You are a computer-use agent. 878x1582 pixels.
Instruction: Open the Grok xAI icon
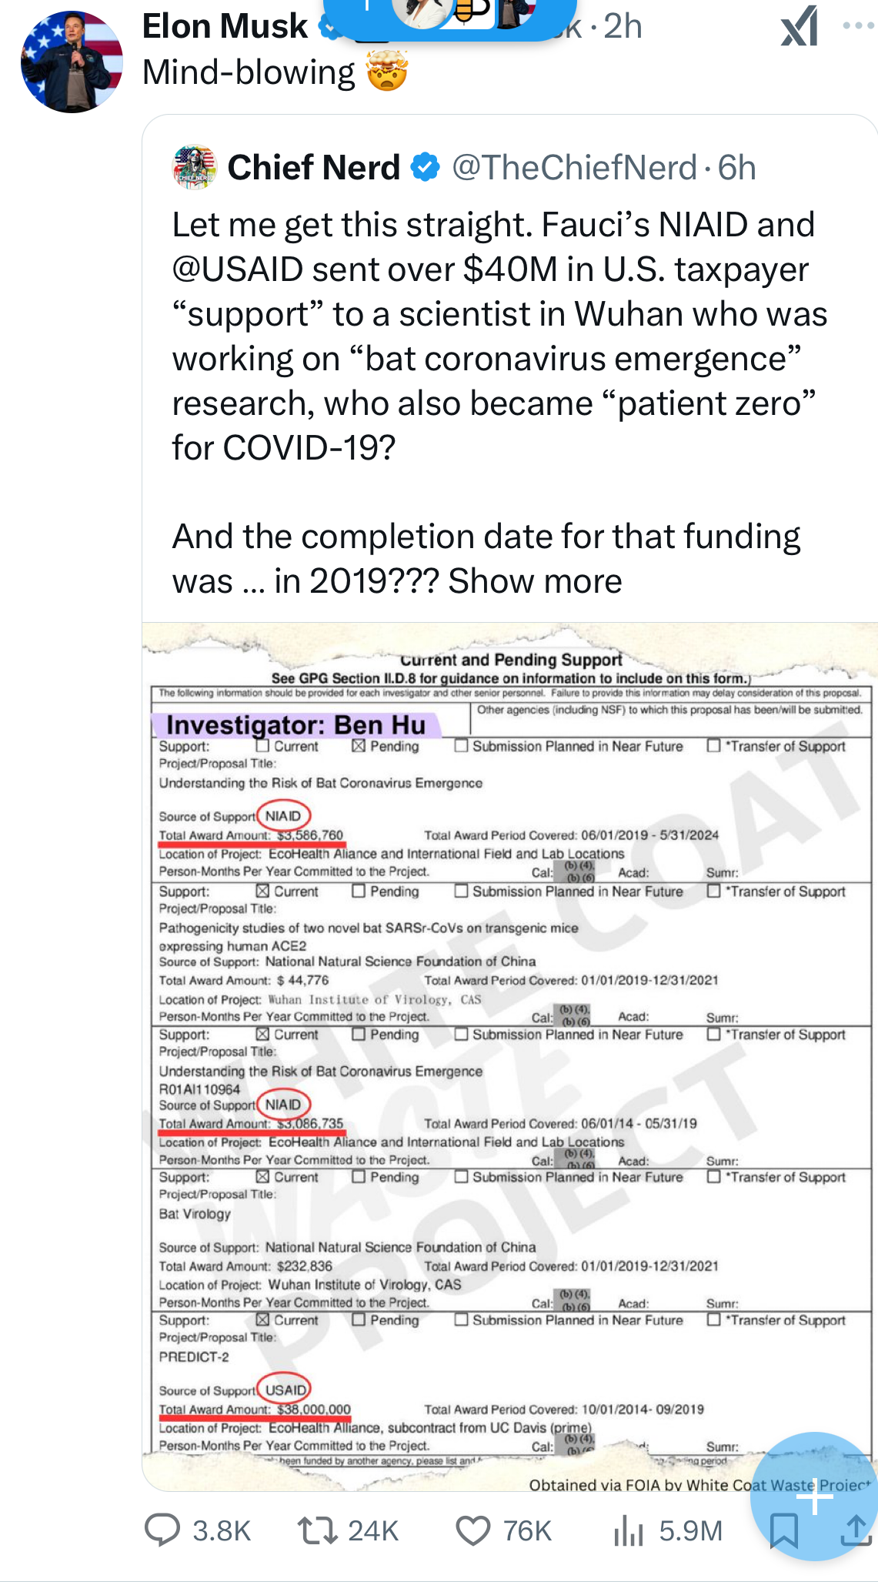799,27
